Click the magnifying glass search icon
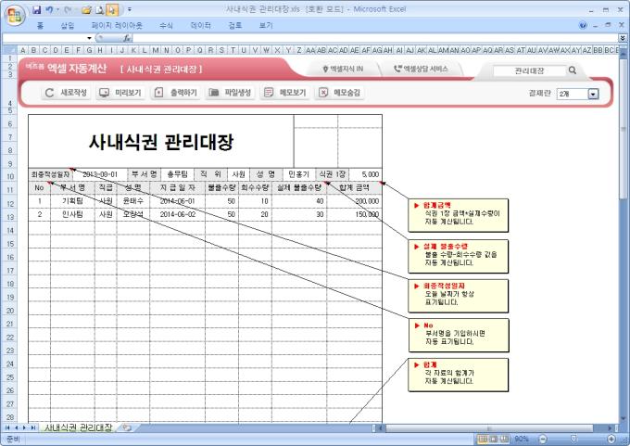 573,70
